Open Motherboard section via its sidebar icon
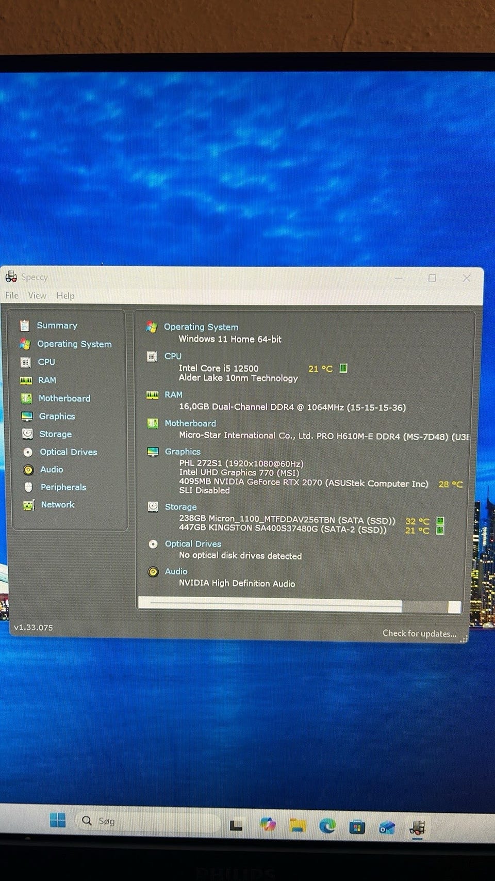This screenshot has height=881, width=495. pyautogui.click(x=26, y=398)
